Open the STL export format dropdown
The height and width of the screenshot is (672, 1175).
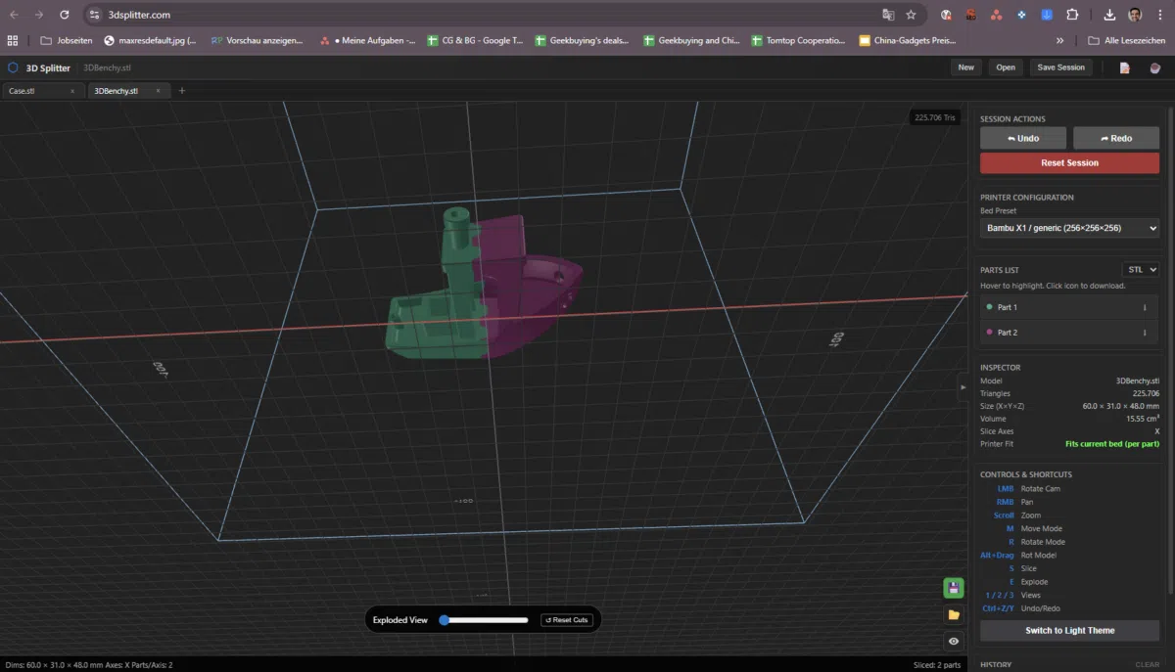pos(1140,269)
